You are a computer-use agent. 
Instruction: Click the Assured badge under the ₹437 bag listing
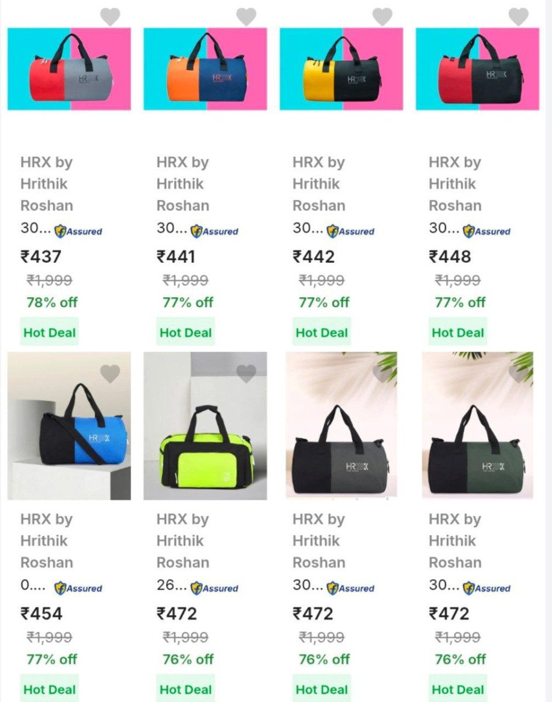click(78, 231)
